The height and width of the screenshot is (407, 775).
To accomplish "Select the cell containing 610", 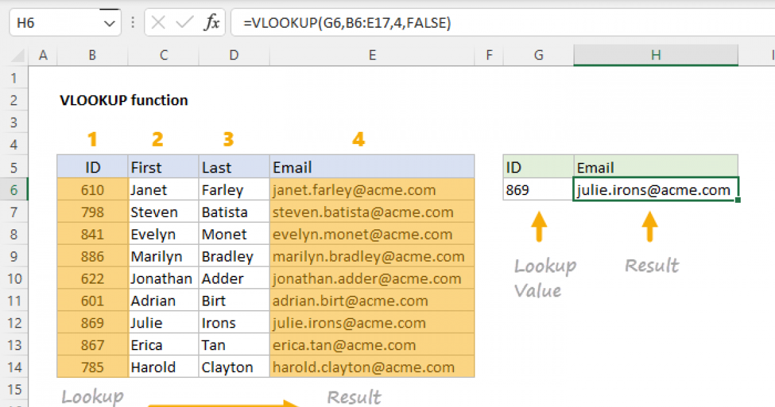I will click(x=92, y=189).
